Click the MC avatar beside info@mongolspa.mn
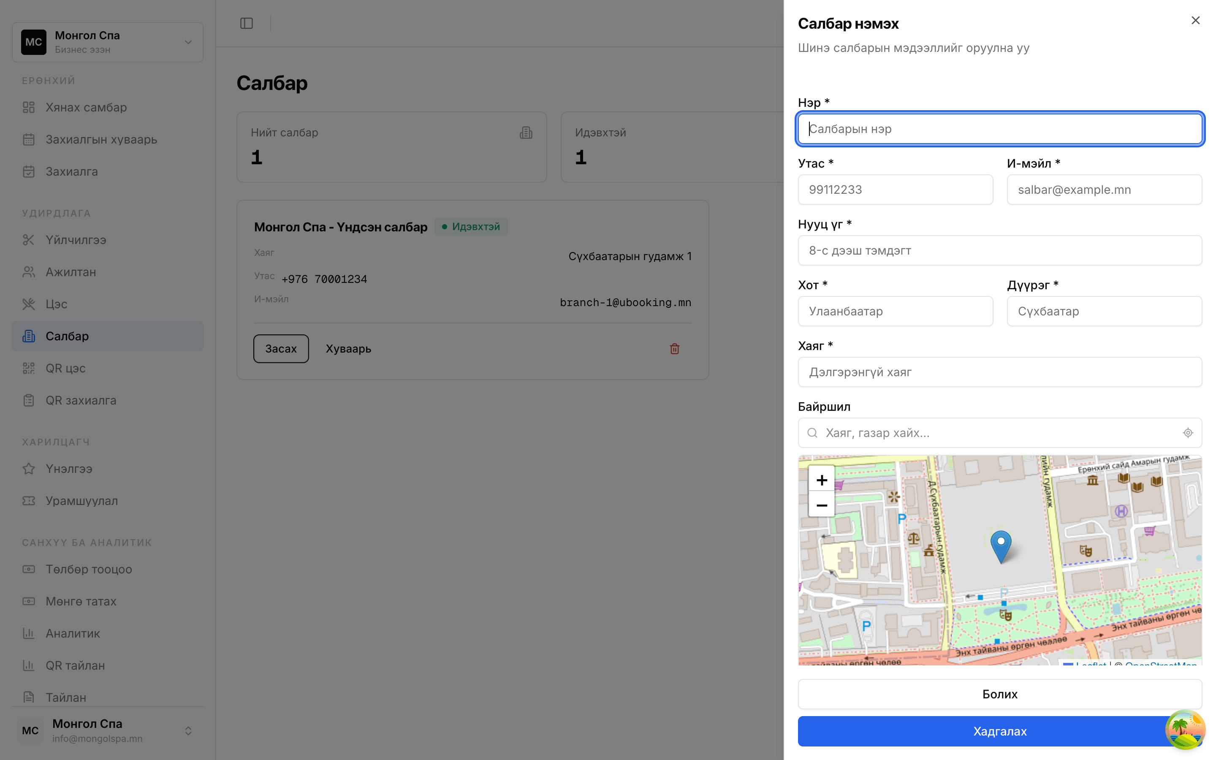This screenshot has height=760, width=1216. [x=30, y=730]
